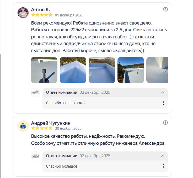Click Антон К.'s profile avatar

coord(23,13)
